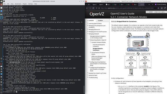Click the tracking protection shield icon

point(97,8)
